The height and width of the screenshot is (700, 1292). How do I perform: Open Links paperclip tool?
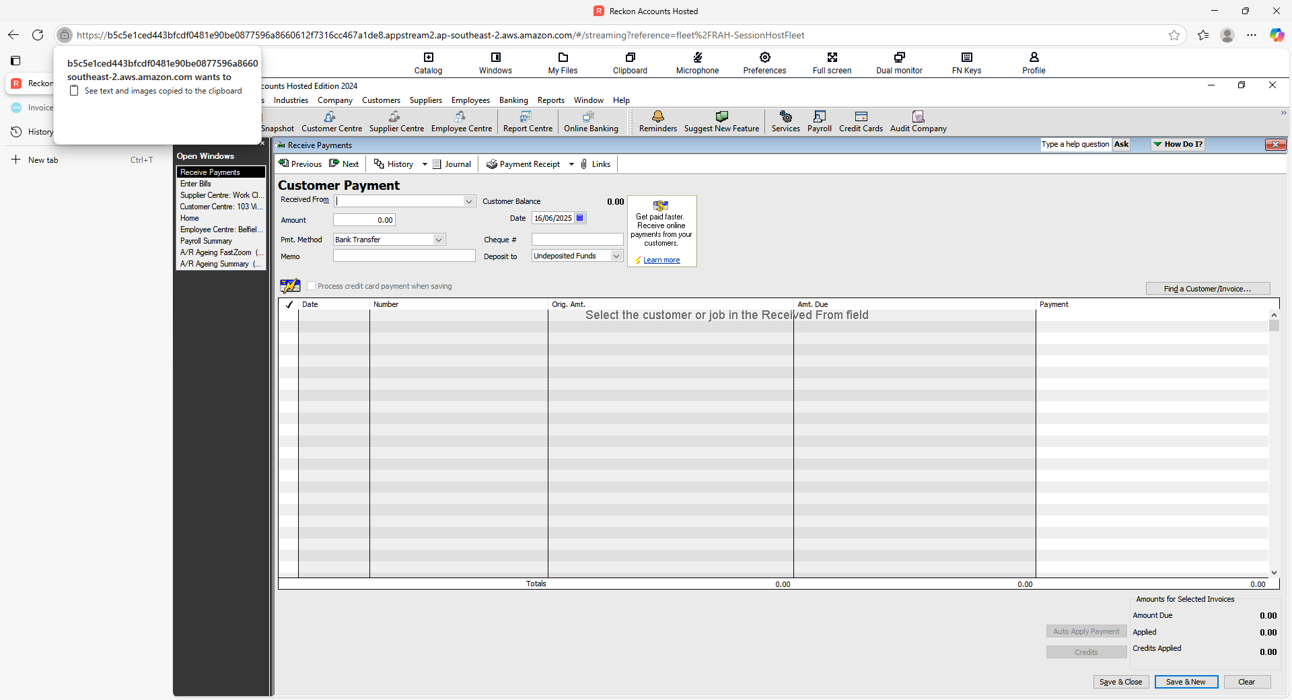tap(596, 164)
